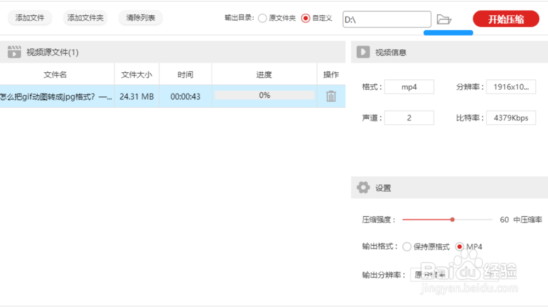The image size is (548, 307).
Task: Click the 1916x10... resolution value box
Action: (511, 87)
